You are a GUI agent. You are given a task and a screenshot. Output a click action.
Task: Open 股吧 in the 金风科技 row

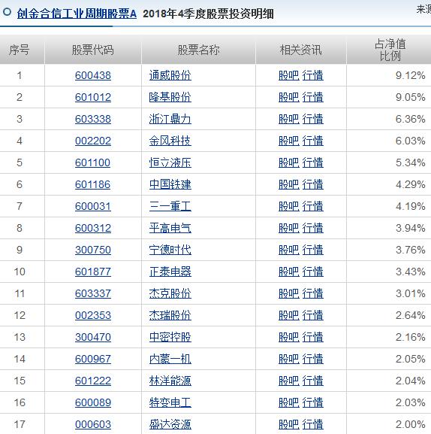289,141
